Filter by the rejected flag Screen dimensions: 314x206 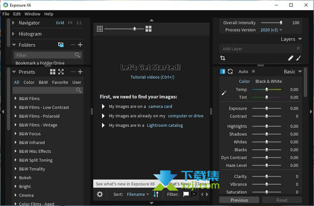point(194,194)
